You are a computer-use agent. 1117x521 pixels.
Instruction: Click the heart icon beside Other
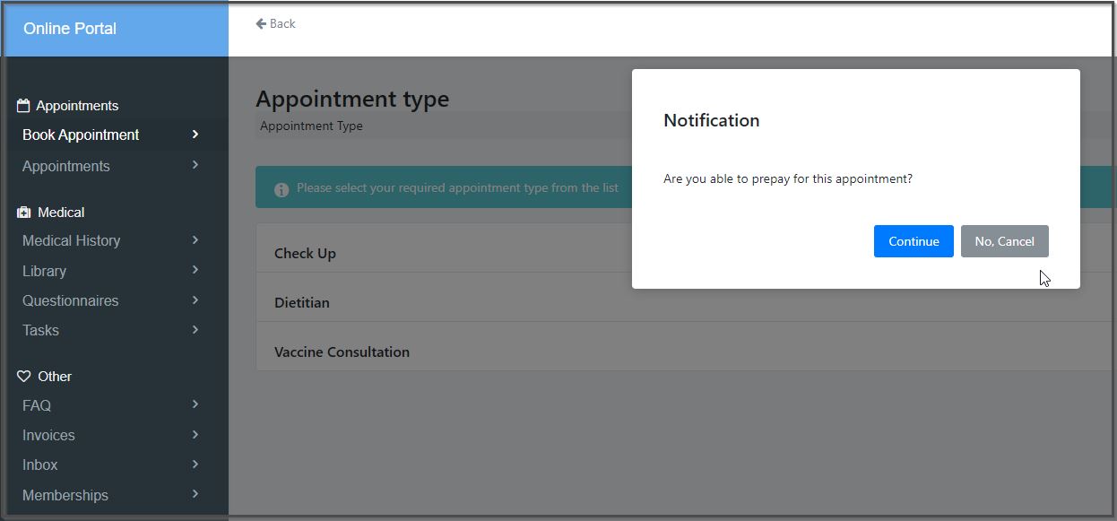click(24, 377)
